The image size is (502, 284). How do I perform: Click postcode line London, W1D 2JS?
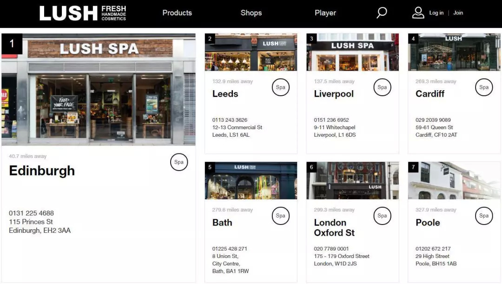(x=335, y=264)
